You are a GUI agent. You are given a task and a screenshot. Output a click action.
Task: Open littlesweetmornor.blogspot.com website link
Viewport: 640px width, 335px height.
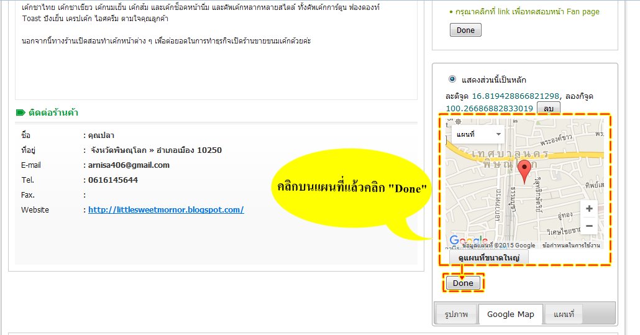(x=166, y=209)
